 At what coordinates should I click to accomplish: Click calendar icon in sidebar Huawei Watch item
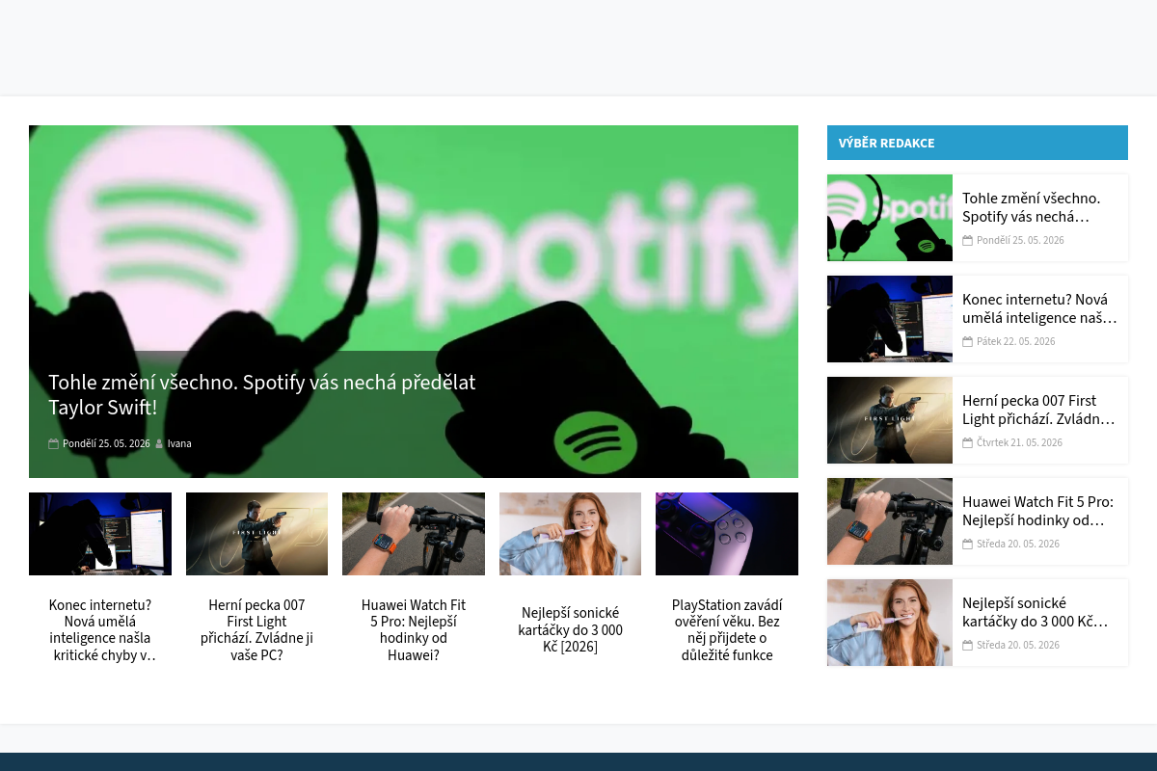pyautogui.click(x=967, y=545)
